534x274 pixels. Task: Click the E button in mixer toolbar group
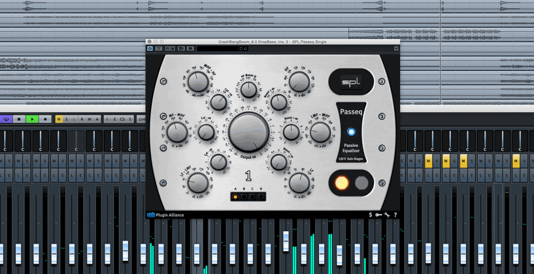[115, 119]
